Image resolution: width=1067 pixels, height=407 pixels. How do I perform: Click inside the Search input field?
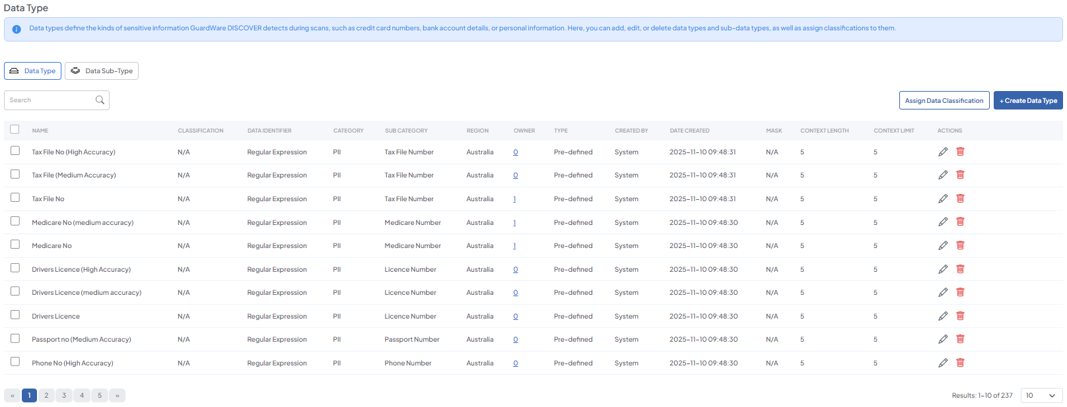pyautogui.click(x=50, y=100)
